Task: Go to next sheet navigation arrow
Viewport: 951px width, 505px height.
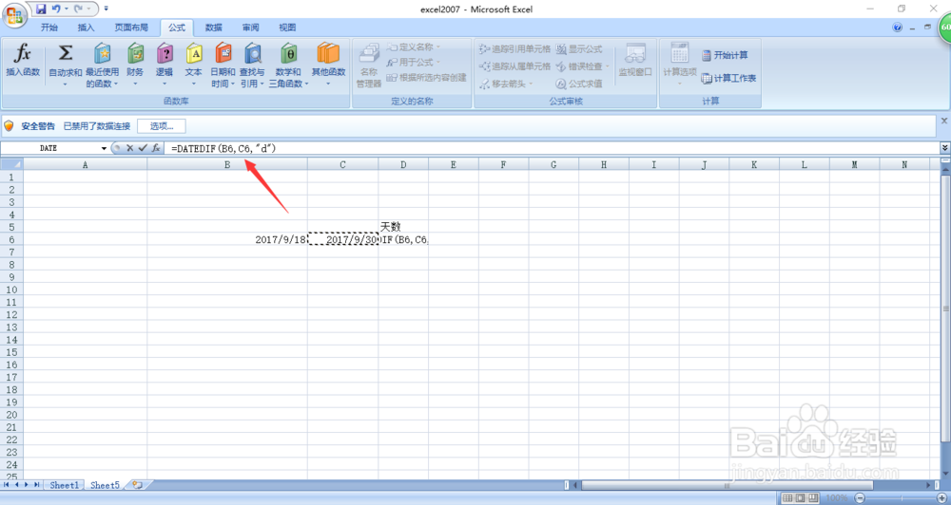Action: 27,485
